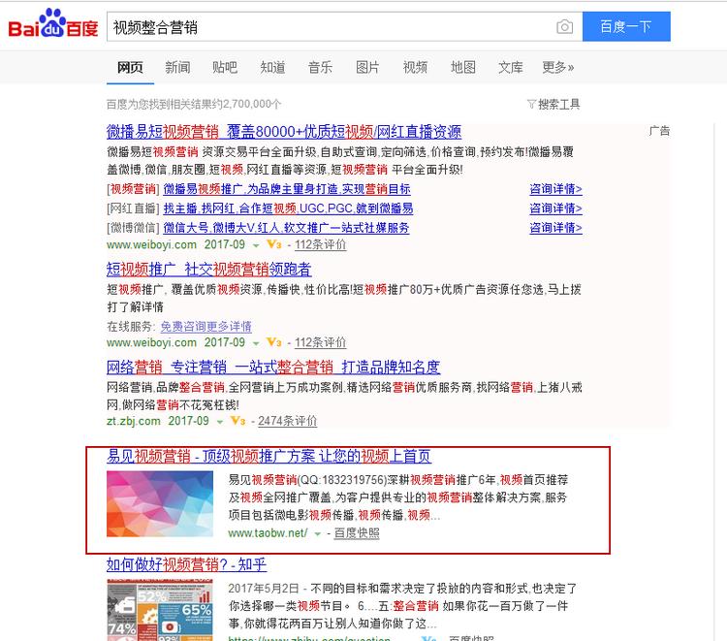Expand dropdown arrow after www.taobw.net/
The height and width of the screenshot is (641, 727).
tap(318, 534)
